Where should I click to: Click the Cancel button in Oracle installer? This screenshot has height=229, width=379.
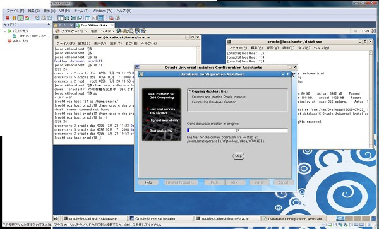[x=283, y=182]
